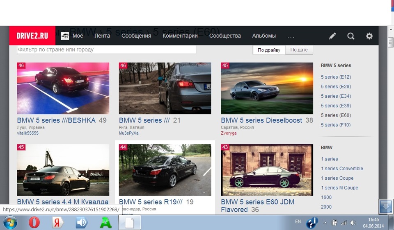Open E60 JDM Flavored thumbnail

click(267, 170)
